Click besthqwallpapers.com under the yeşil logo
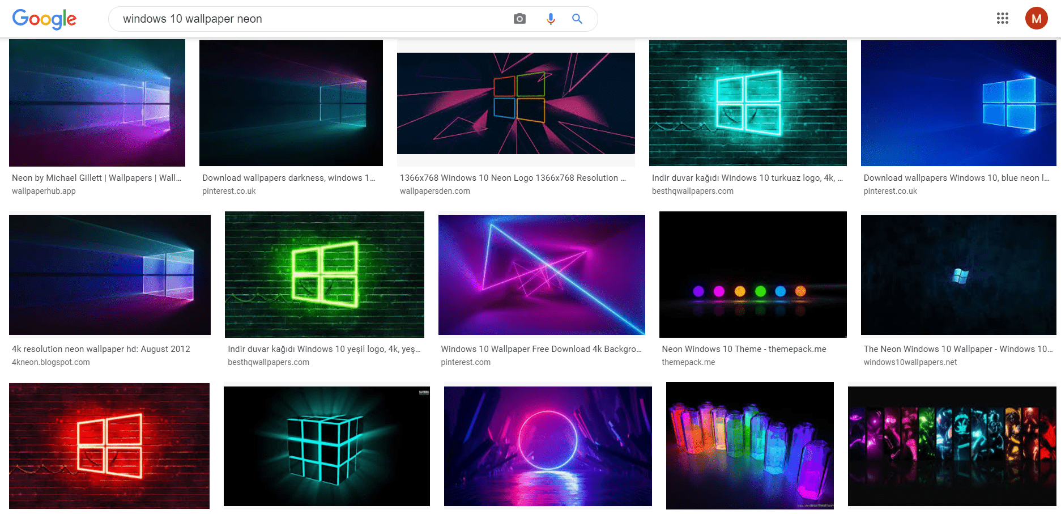The height and width of the screenshot is (514, 1061). pos(269,362)
